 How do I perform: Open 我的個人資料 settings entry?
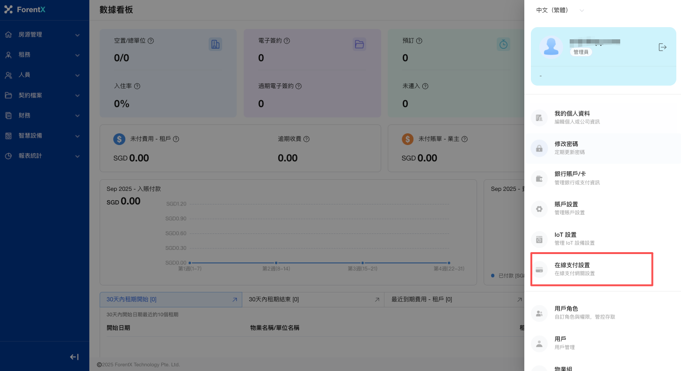tap(572, 117)
